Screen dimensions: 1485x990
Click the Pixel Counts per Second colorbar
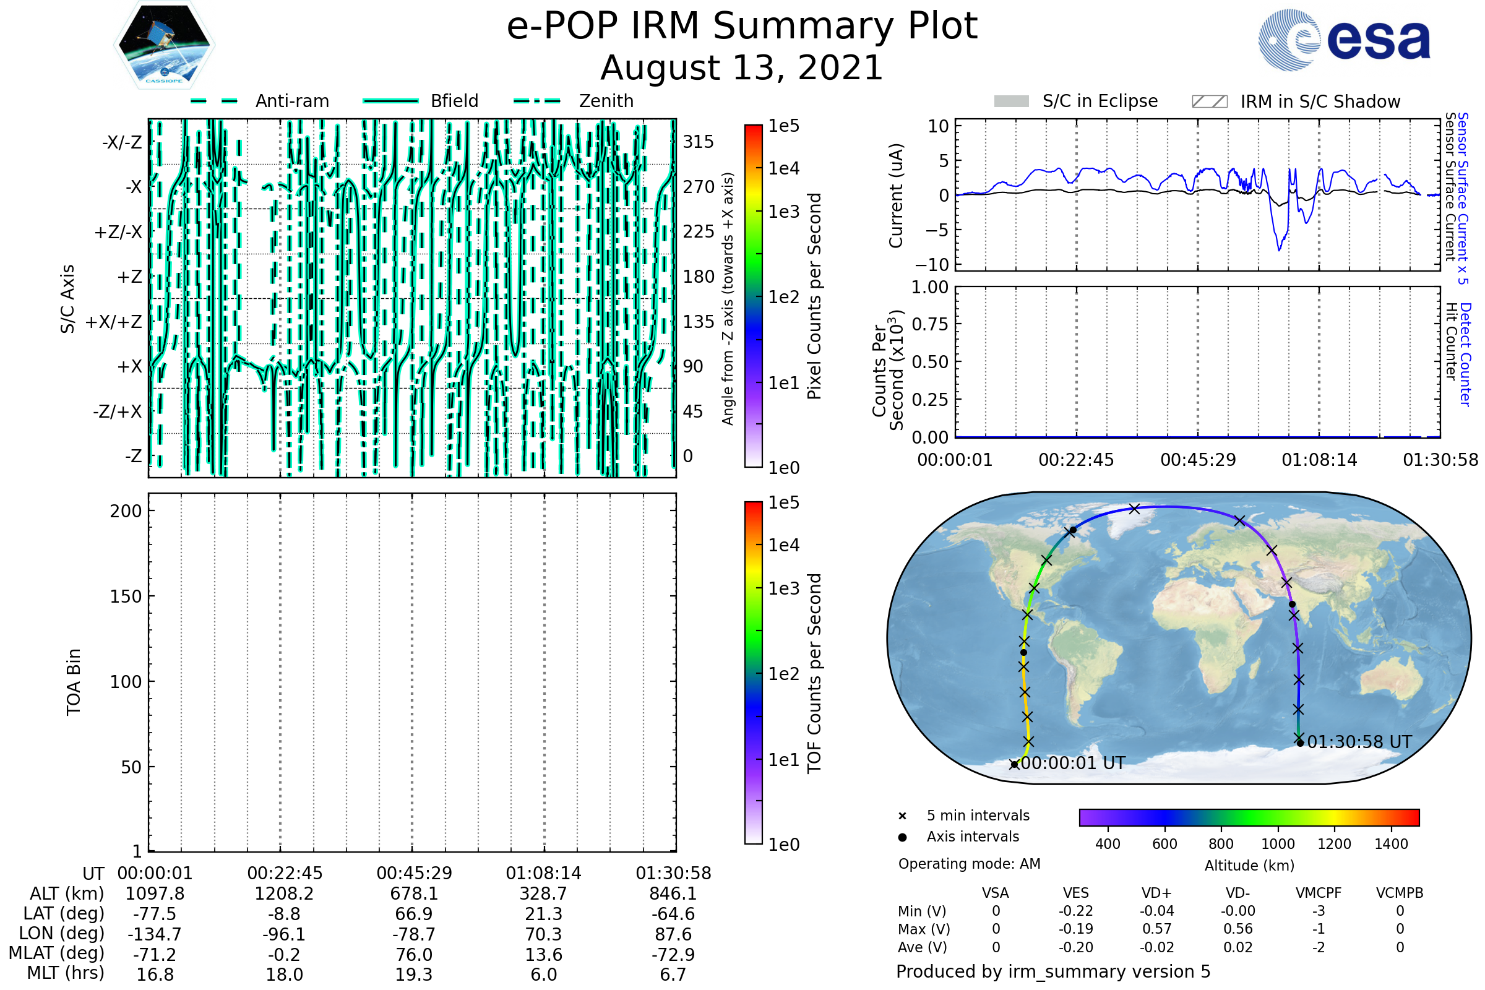[753, 296]
